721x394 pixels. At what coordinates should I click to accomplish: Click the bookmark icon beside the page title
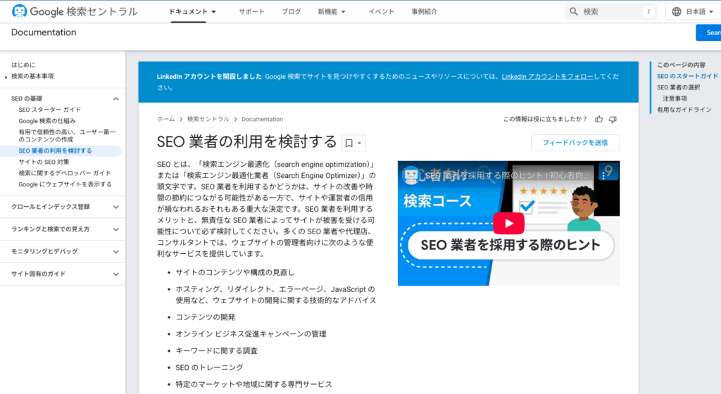tap(349, 144)
